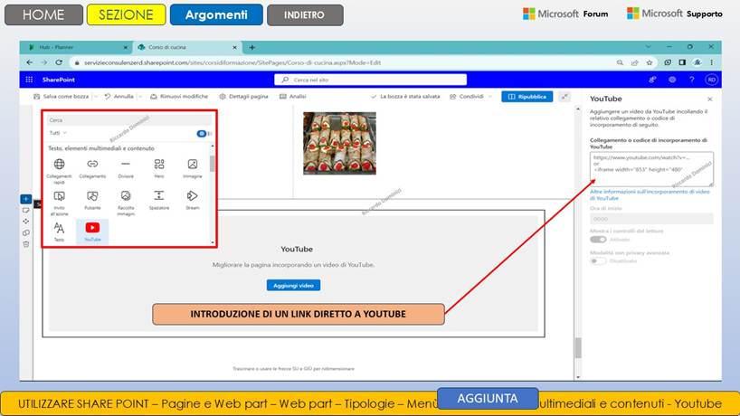The width and height of the screenshot is (740, 416).
Task: Insert the Spaziatore web part
Action: point(159,200)
